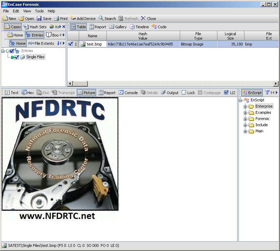
Task: Collapse the EnScript root node
Action: pos(241,100)
